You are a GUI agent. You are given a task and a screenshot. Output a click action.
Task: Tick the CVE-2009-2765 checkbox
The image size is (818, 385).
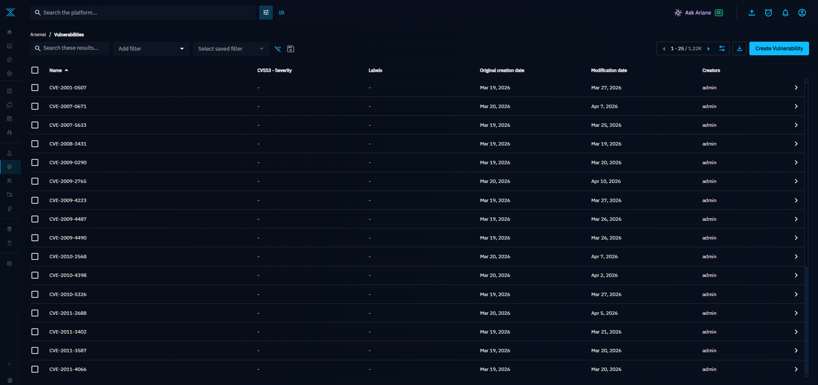tap(35, 181)
